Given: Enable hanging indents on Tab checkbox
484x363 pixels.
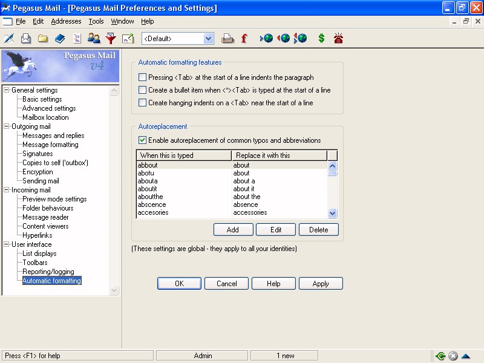Looking at the screenshot, I should pos(142,102).
